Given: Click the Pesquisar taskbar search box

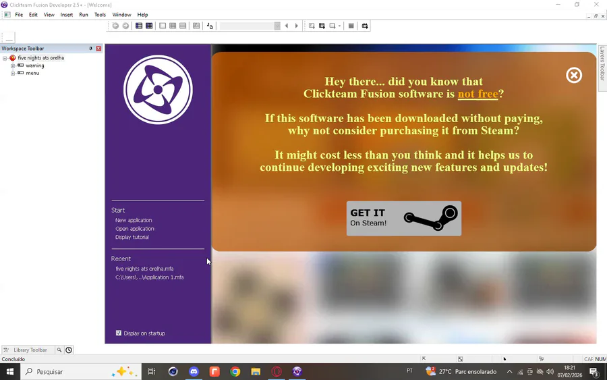Looking at the screenshot, I should 81,372.
